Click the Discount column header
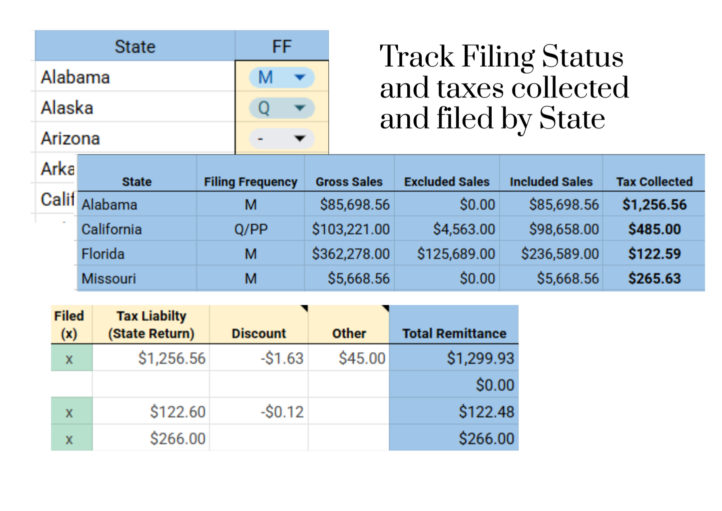Viewport: 722px width, 511px height. tap(259, 324)
